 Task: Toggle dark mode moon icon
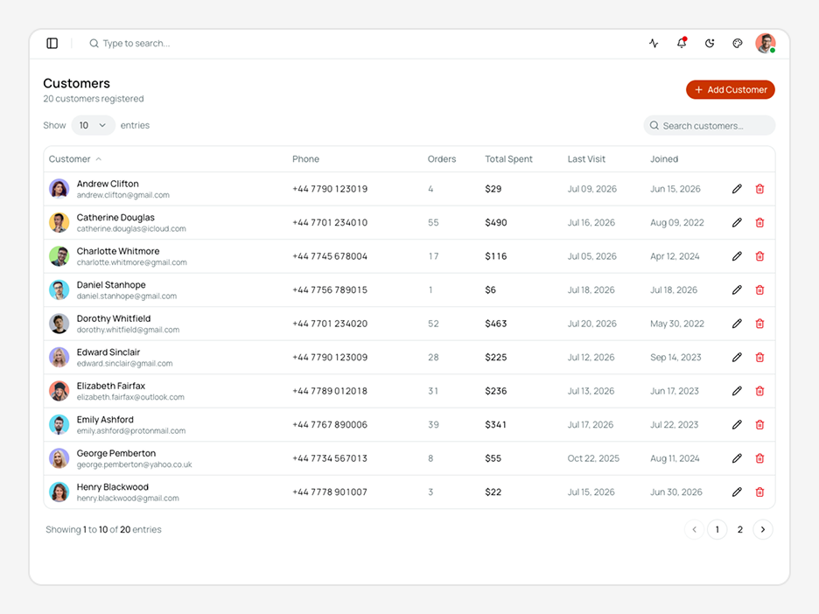click(x=710, y=44)
